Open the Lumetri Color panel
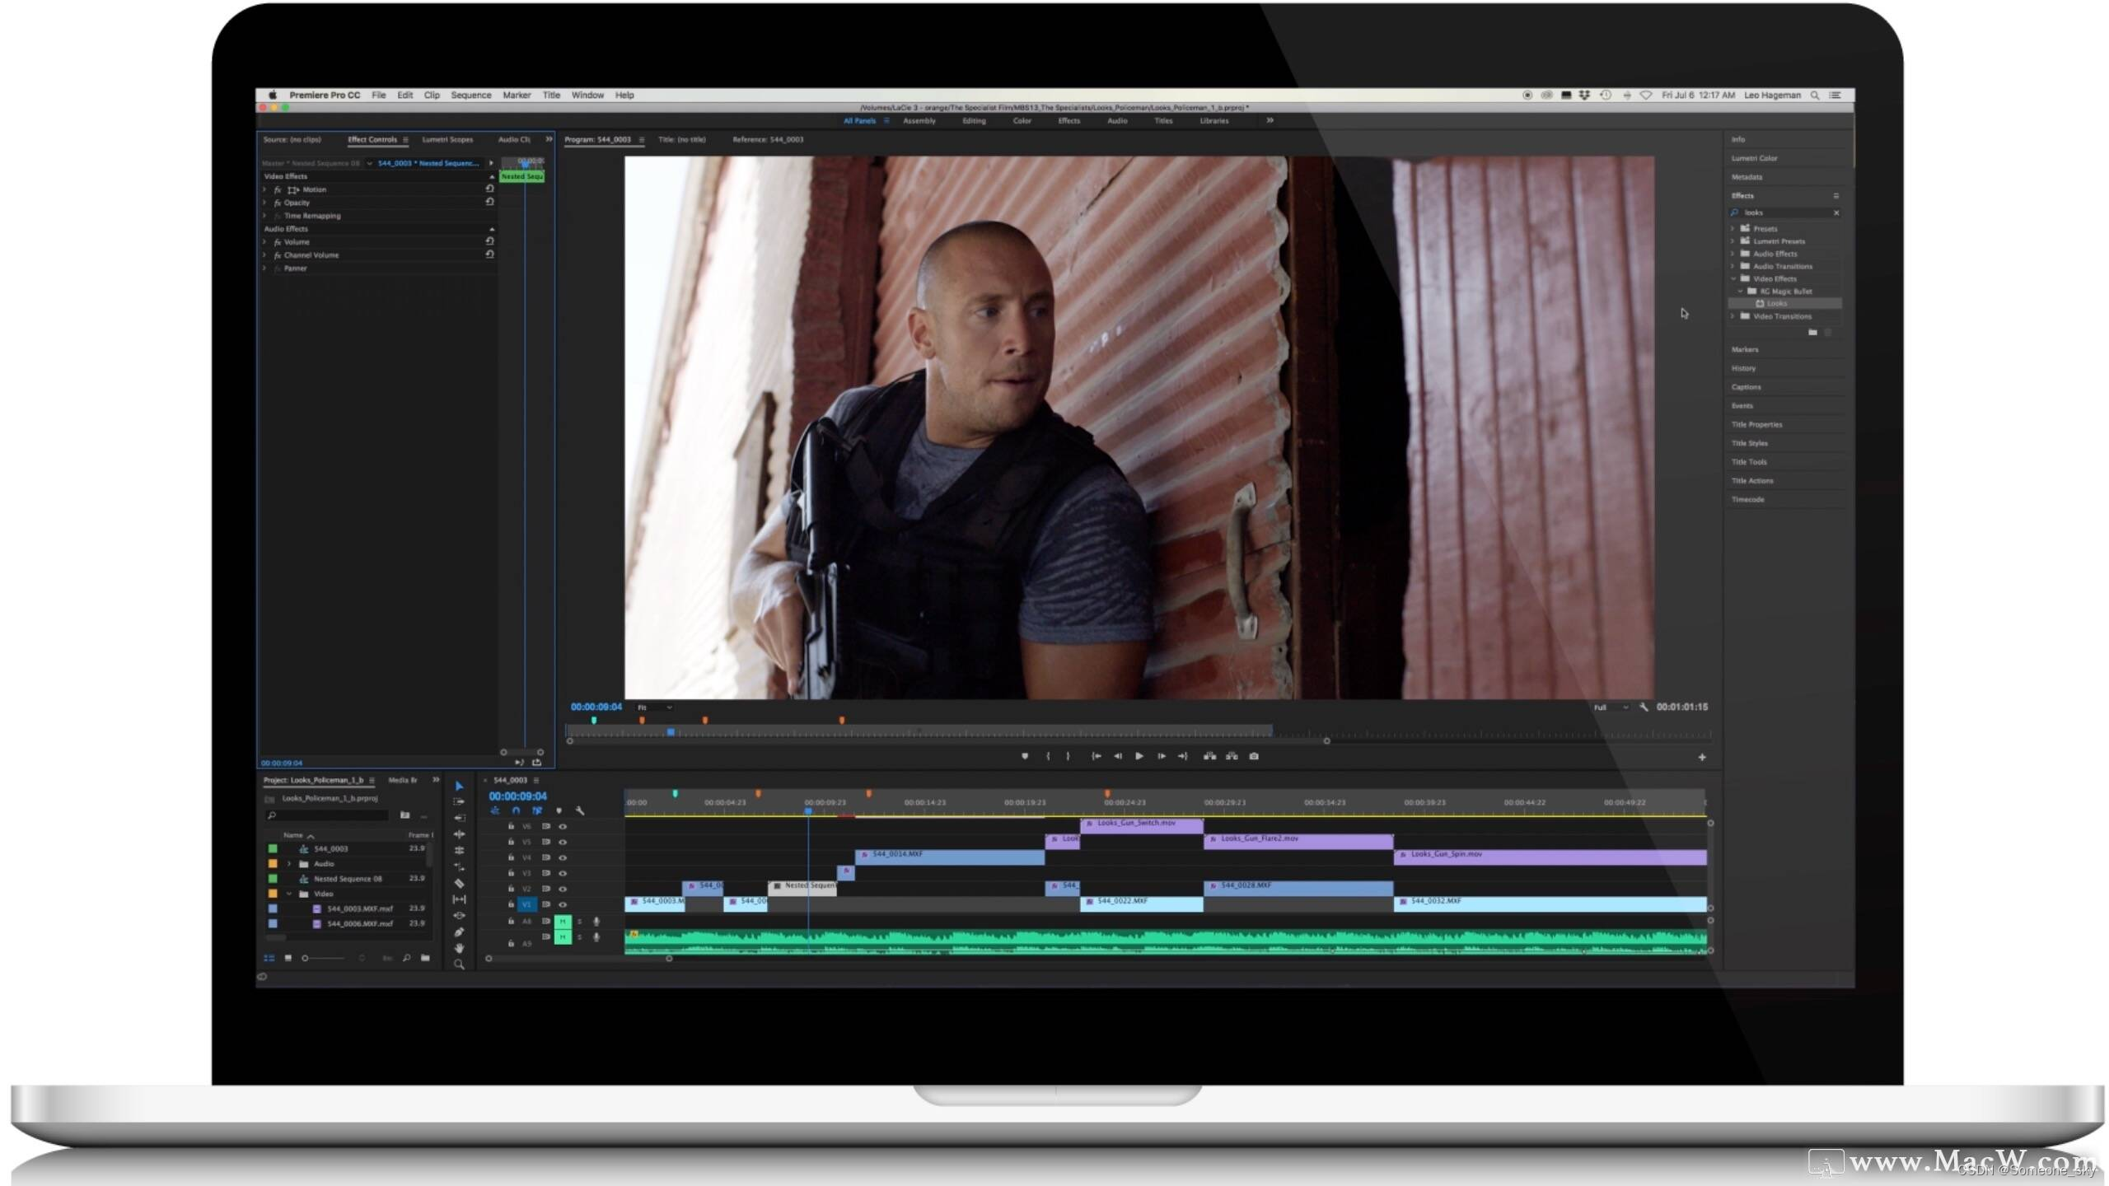Viewport: 2109px width, 1186px height. [x=1754, y=158]
